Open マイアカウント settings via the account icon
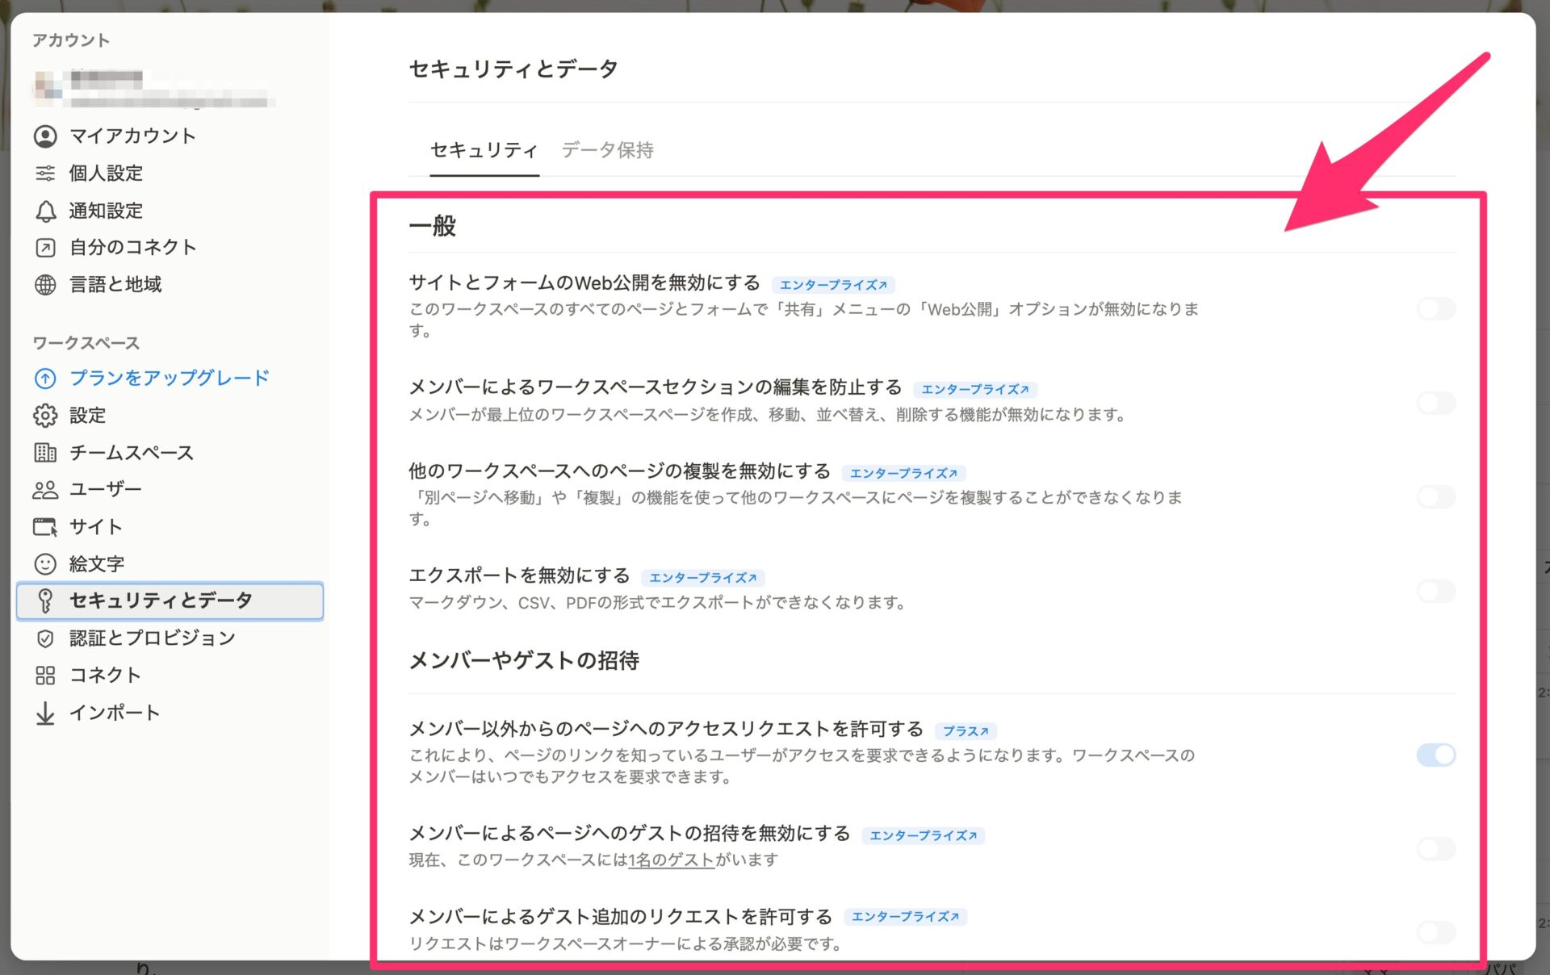The width and height of the screenshot is (1550, 975). [46, 136]
